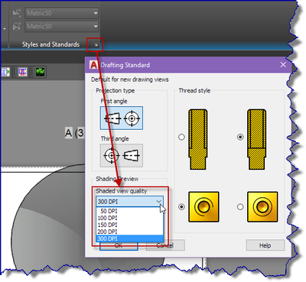
Task: Choose 200 DPI from quality list
Action: [x=129, y=232]
